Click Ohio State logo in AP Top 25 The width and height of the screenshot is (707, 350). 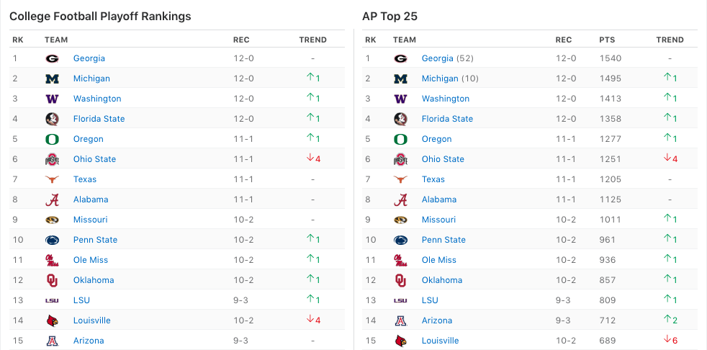tap(400, 159)
